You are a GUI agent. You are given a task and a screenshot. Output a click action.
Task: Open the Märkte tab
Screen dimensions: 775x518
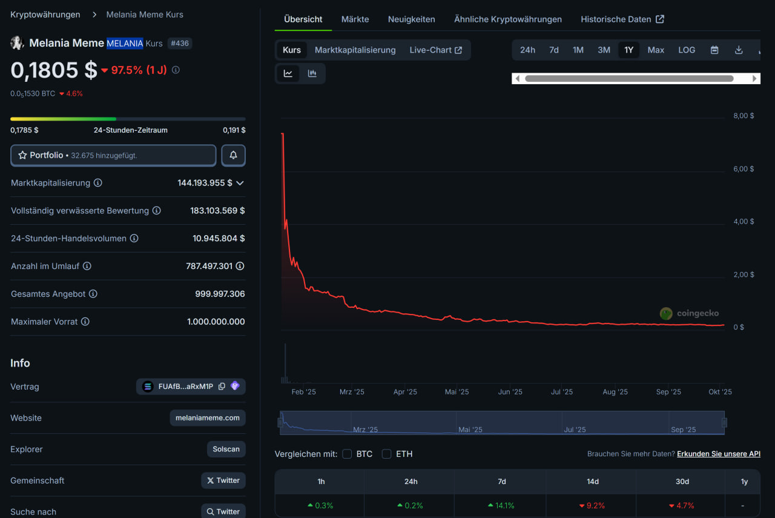[x=355, y=19]
